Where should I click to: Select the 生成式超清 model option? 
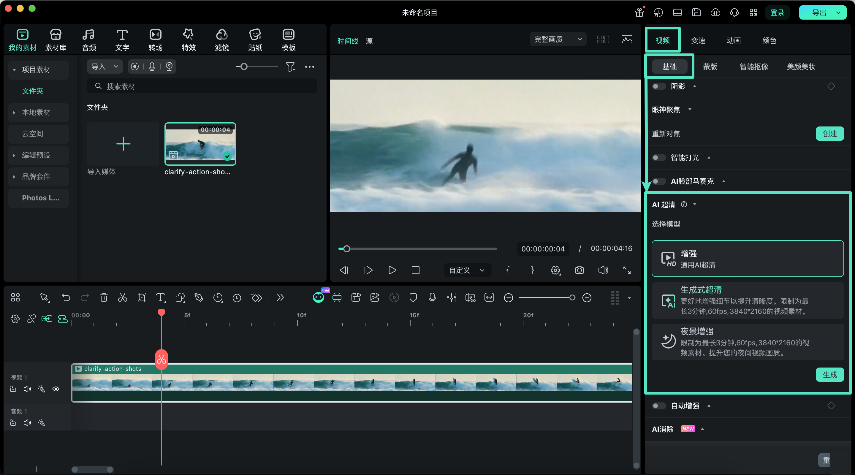coord(748,300)
